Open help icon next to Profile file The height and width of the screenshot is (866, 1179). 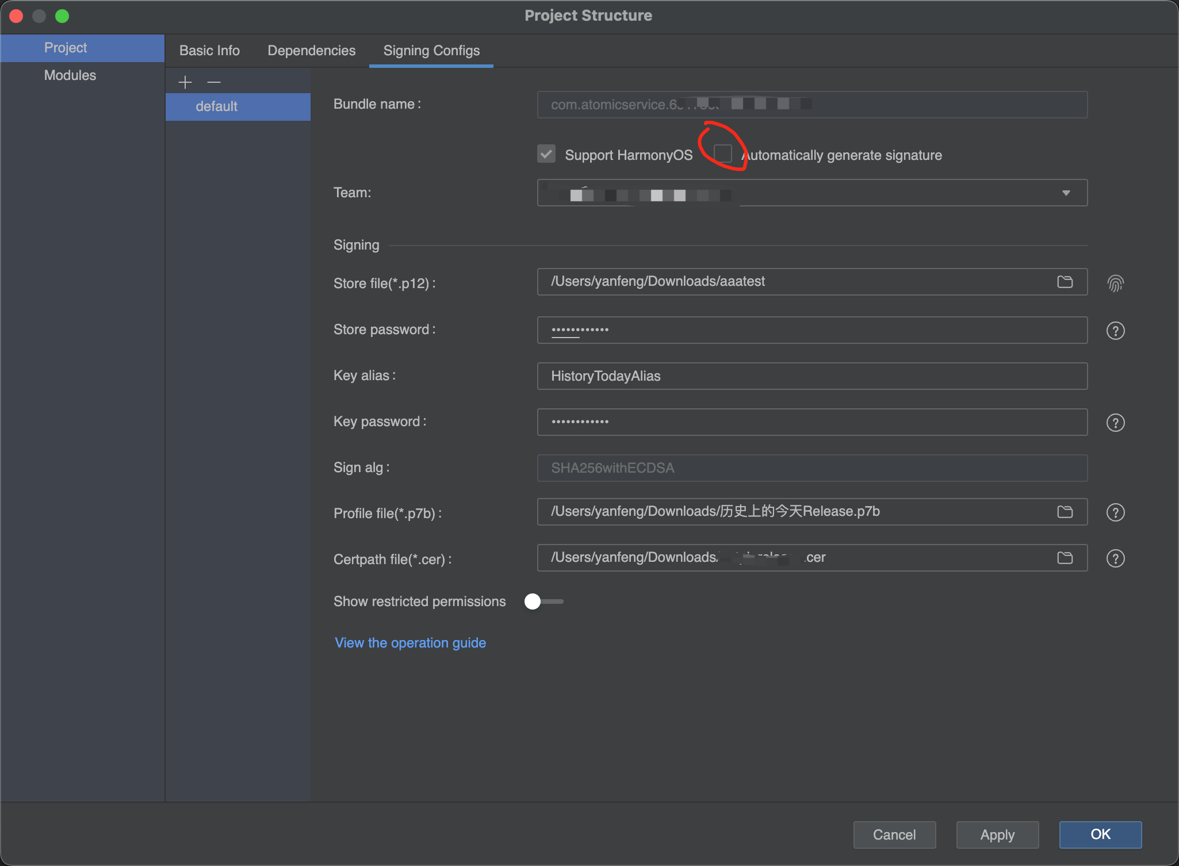(x=1115, y=512)
